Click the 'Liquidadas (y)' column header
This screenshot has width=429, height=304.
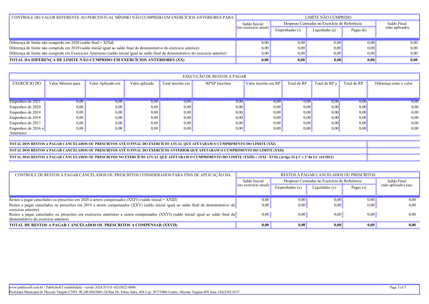tap(324, 188)
